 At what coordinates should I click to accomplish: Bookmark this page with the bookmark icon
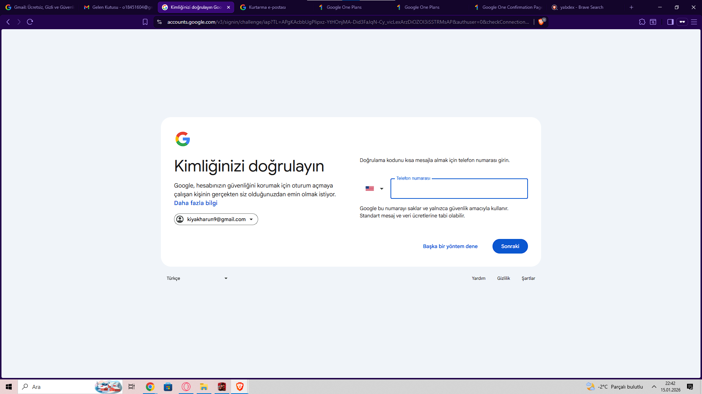[145, 22]
